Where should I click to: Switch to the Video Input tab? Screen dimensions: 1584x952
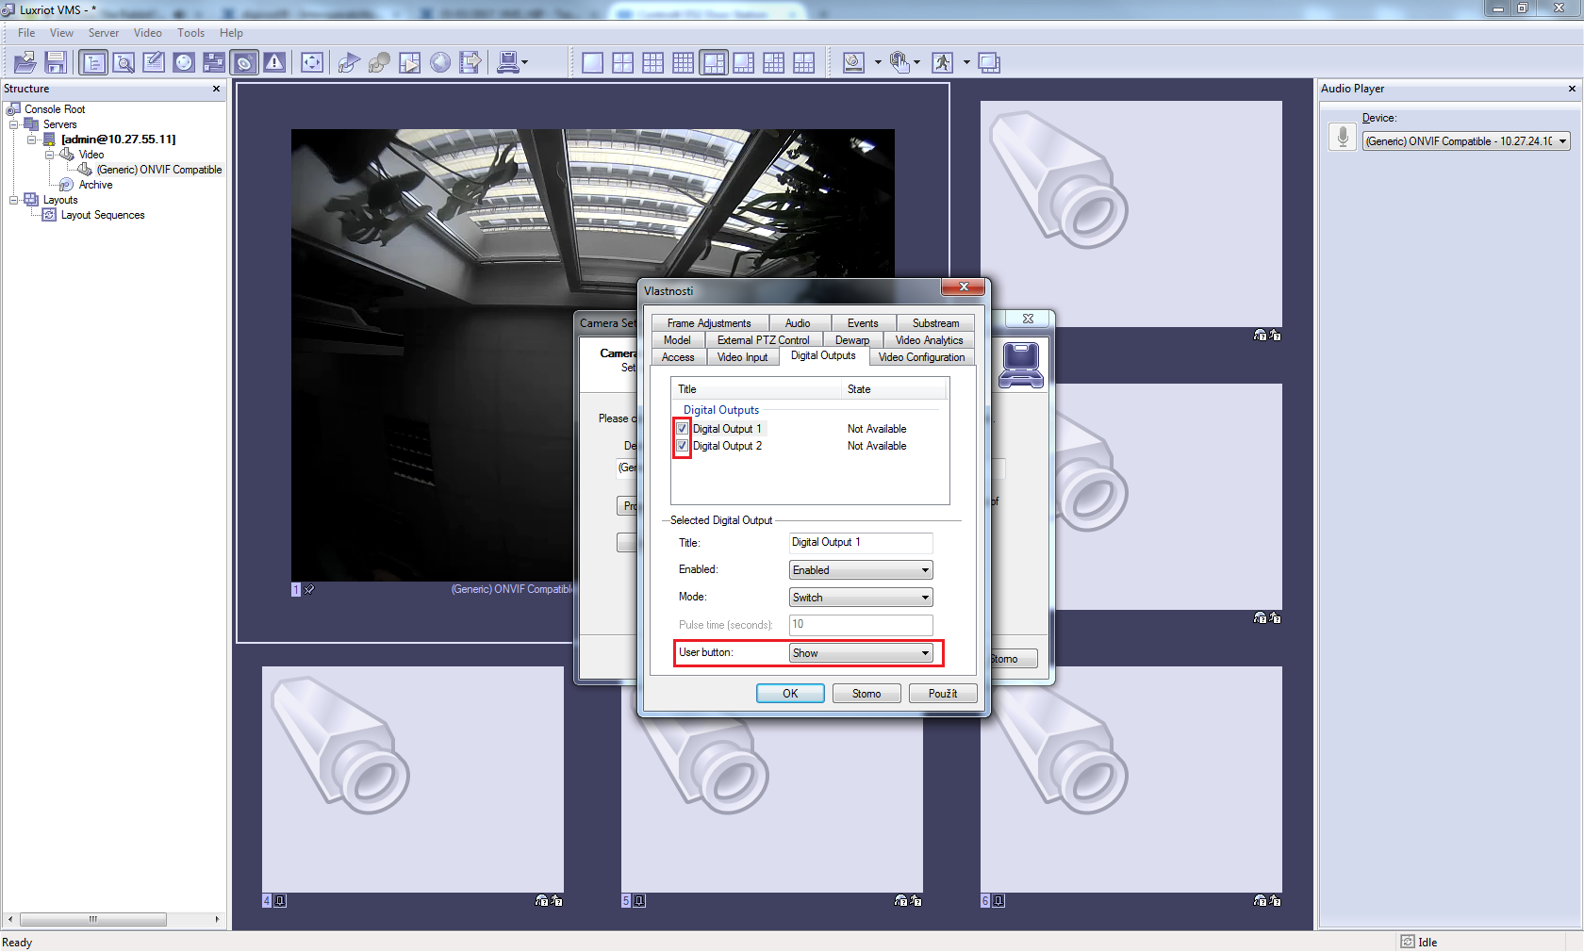tap(742, 357)
